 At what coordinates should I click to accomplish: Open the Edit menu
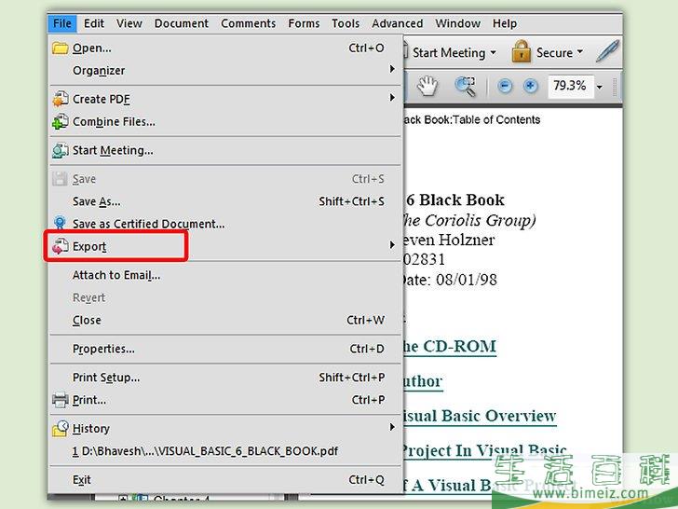point(94,23)
